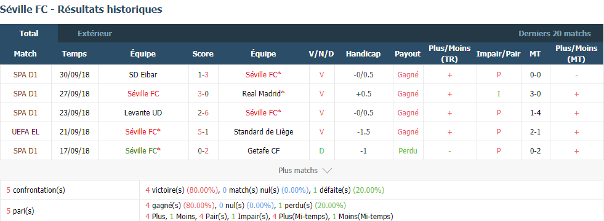Viewport: 604px width, 221px height.
Task: Open Real Madrid team link
Action: click(264, 93)
